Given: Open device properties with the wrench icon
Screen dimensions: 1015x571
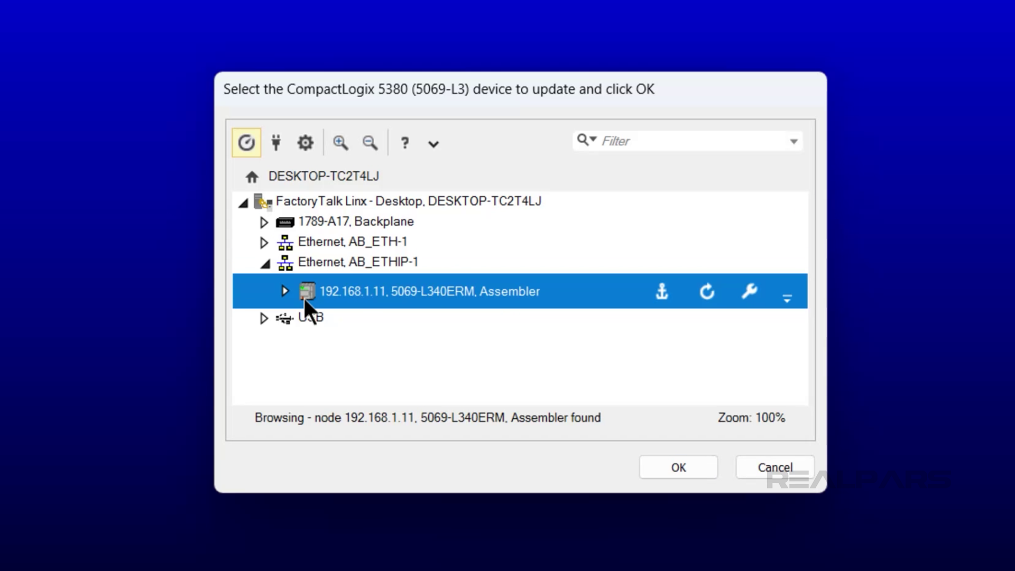Looking at the screenshot, I should 749,291.
